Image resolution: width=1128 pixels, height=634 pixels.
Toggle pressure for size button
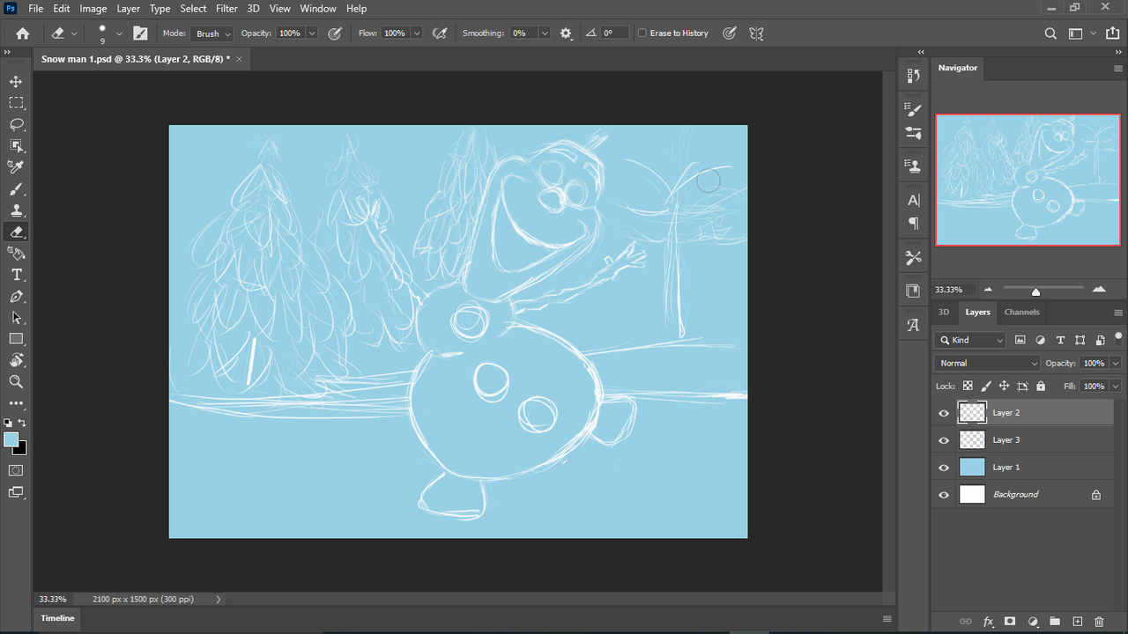point(730,33)
